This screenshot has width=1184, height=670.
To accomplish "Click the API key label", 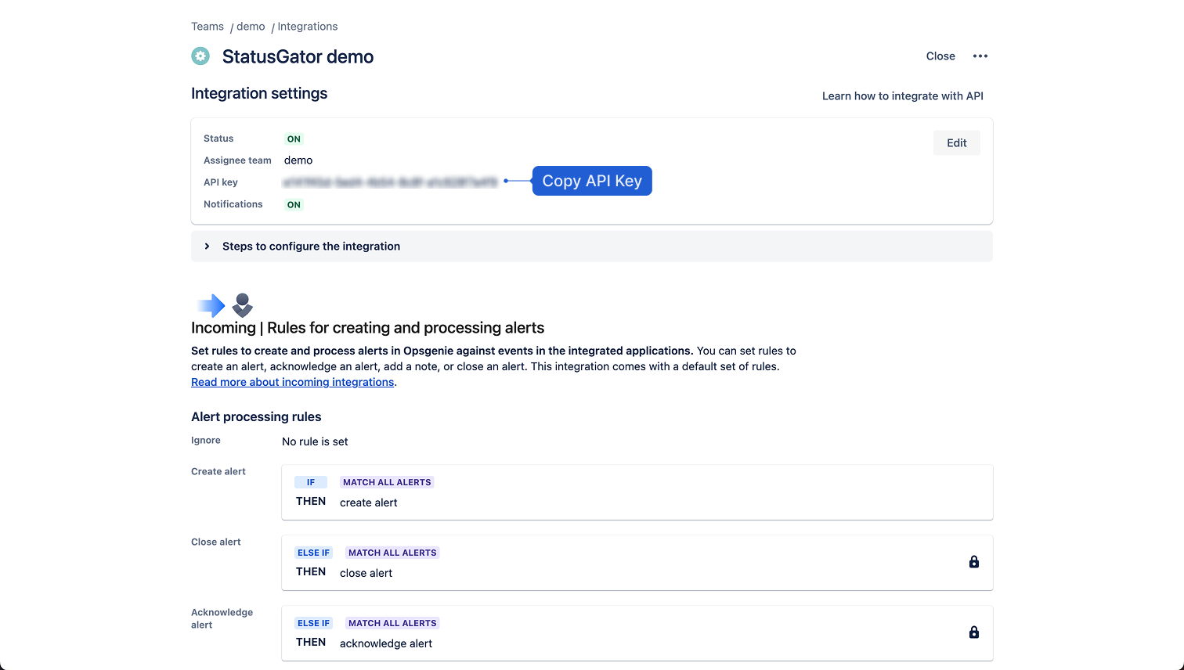I will 221,182.
